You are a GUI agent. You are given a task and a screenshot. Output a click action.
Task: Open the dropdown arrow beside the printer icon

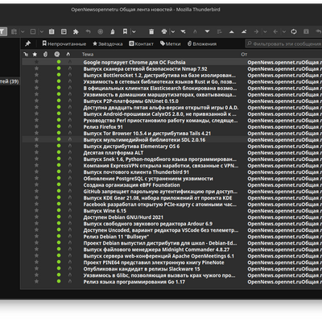[173, 31]
